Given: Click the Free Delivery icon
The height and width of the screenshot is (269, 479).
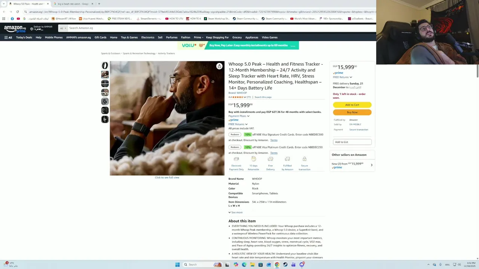Looking at the screenshot, I should (270, 159).
